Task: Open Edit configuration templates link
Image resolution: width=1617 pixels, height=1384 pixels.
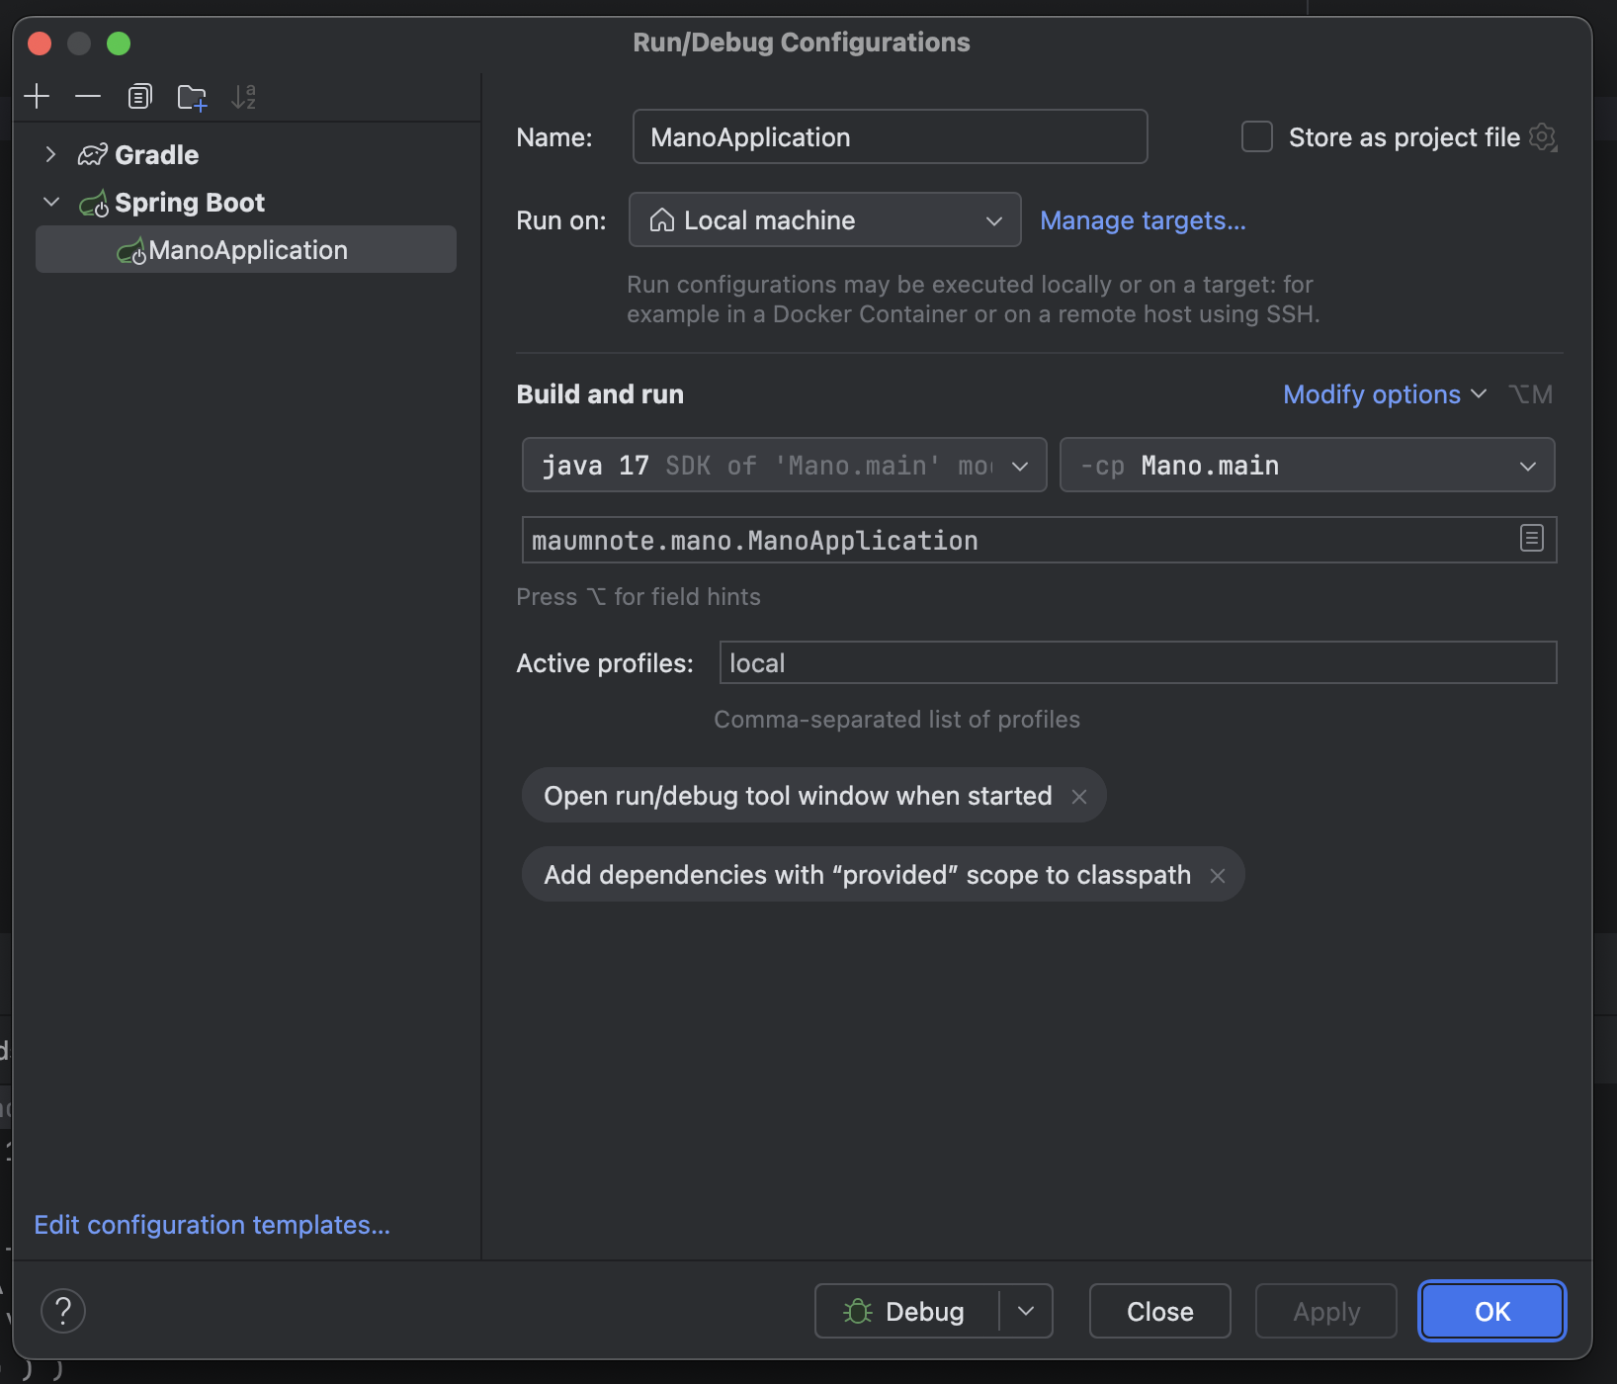Action: coord(213,1225)
